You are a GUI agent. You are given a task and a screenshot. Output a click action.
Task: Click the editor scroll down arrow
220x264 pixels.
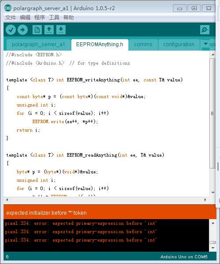click(213, 192)
